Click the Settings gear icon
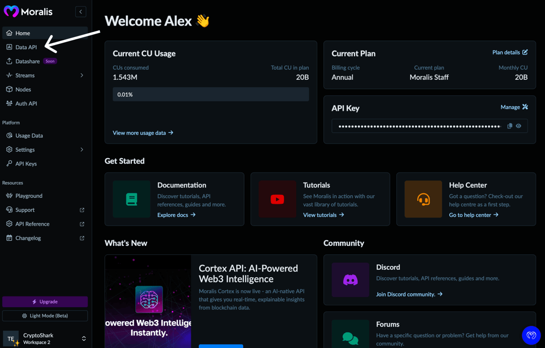This screenshot has height=348, width=545. pyautogui.click(x=9, y=150)
